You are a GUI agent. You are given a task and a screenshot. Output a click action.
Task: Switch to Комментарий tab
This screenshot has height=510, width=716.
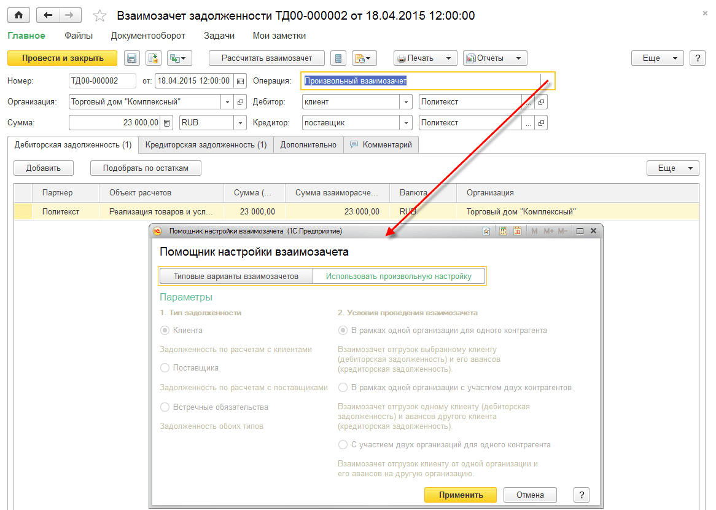pos(381,144)
